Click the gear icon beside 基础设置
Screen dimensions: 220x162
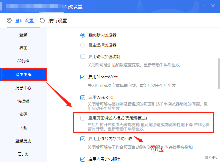tap(9, 20)
